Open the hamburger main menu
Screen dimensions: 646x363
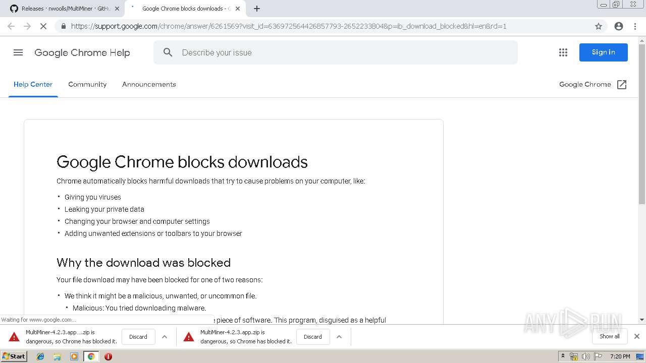coord(18,52)
